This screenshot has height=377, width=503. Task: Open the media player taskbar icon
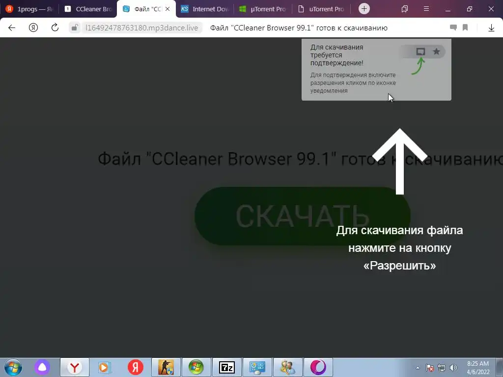pos(104,367)
